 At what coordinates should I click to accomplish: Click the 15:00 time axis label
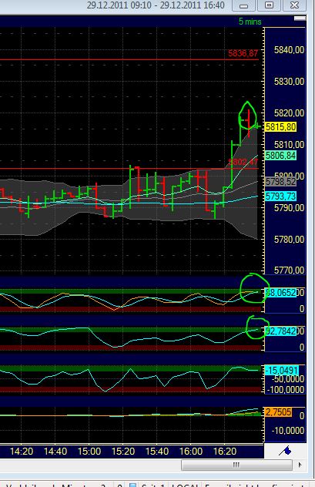pos(89,451)
